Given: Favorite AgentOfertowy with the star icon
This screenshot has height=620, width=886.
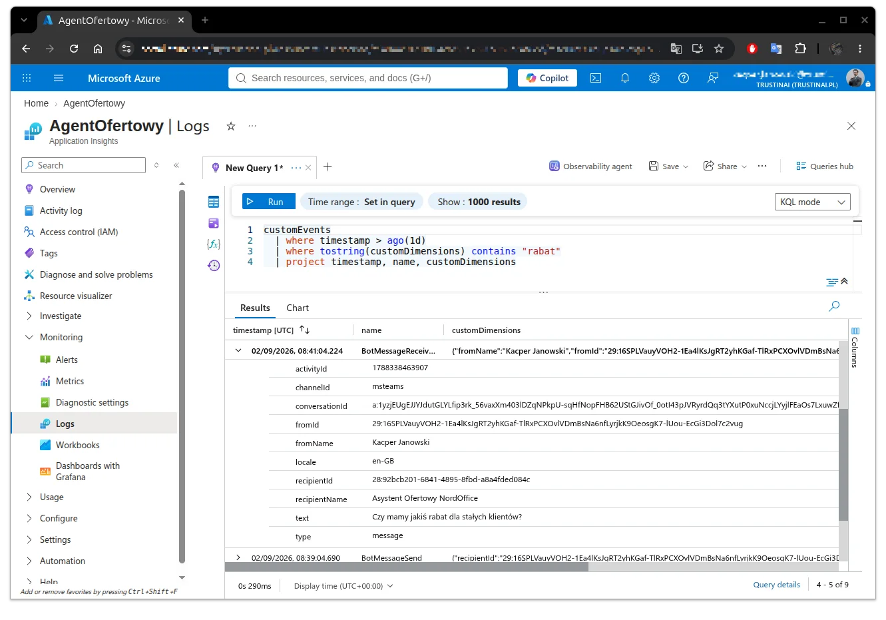Looking at the screenshot, I should click(231, 126).
